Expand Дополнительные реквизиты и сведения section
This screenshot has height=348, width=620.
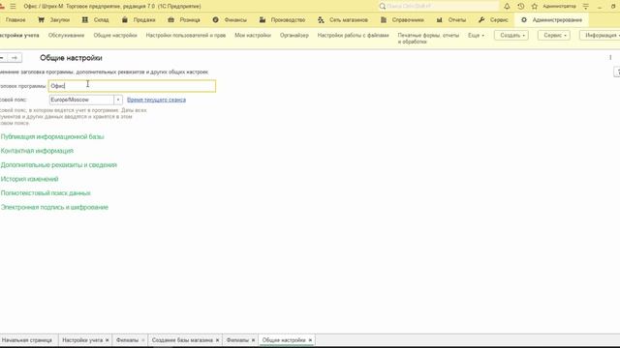coord(58,165)
